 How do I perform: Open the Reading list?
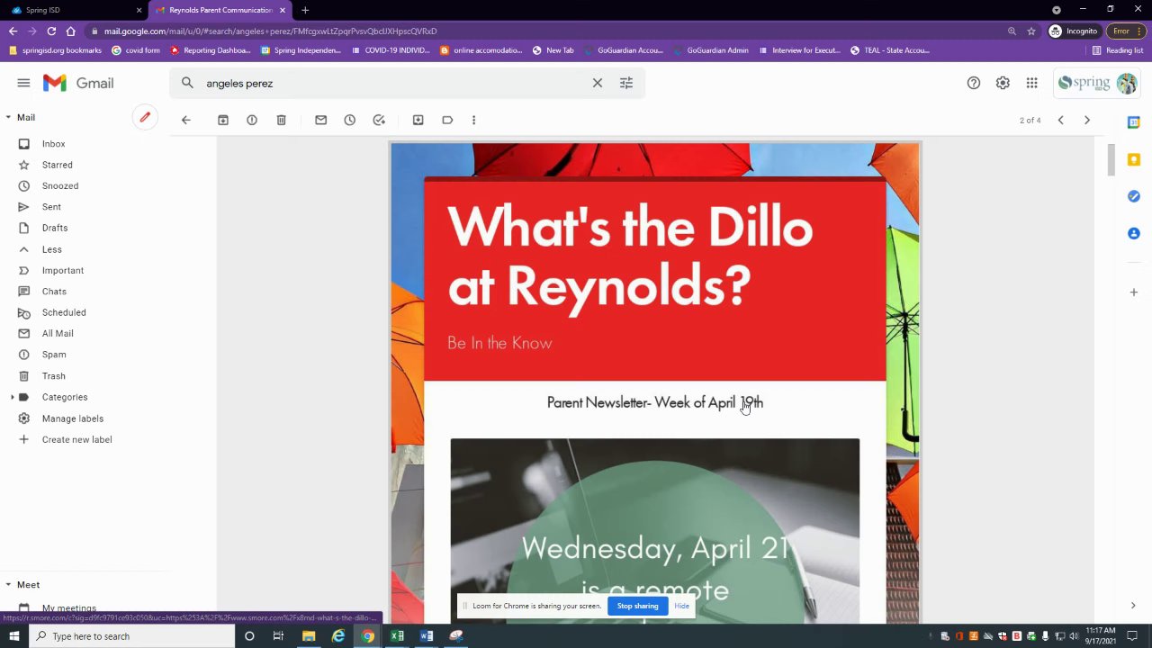click(1118, 50)
